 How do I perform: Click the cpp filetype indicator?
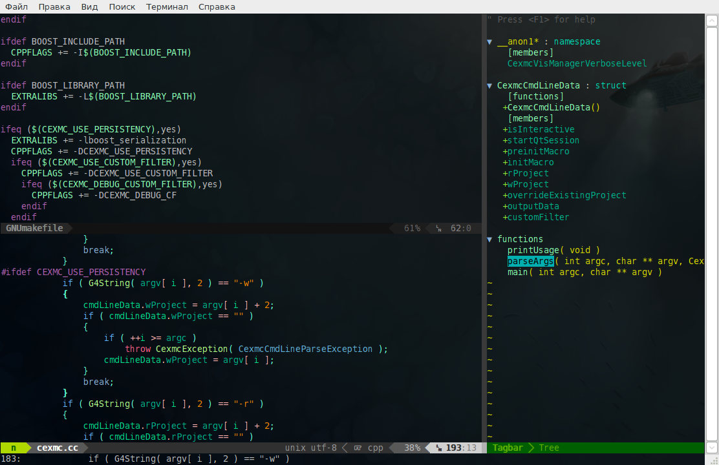[x=376, y=448]
